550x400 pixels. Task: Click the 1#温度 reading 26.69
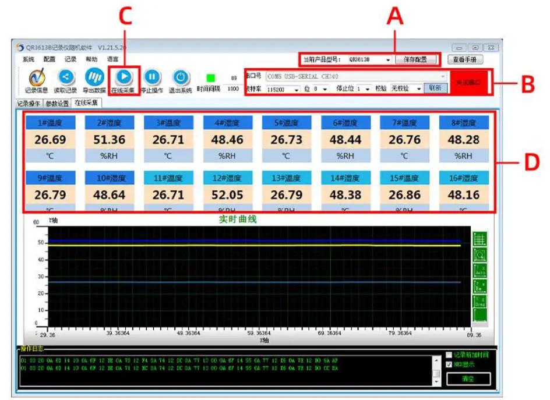(50, 140)
